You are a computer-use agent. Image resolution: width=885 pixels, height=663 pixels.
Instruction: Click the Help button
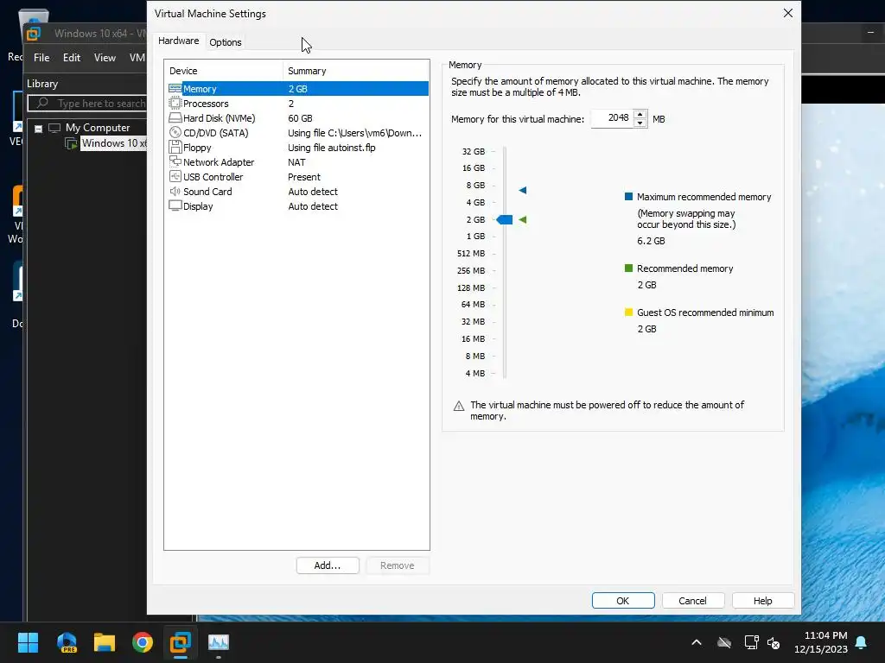coord(762,601)
